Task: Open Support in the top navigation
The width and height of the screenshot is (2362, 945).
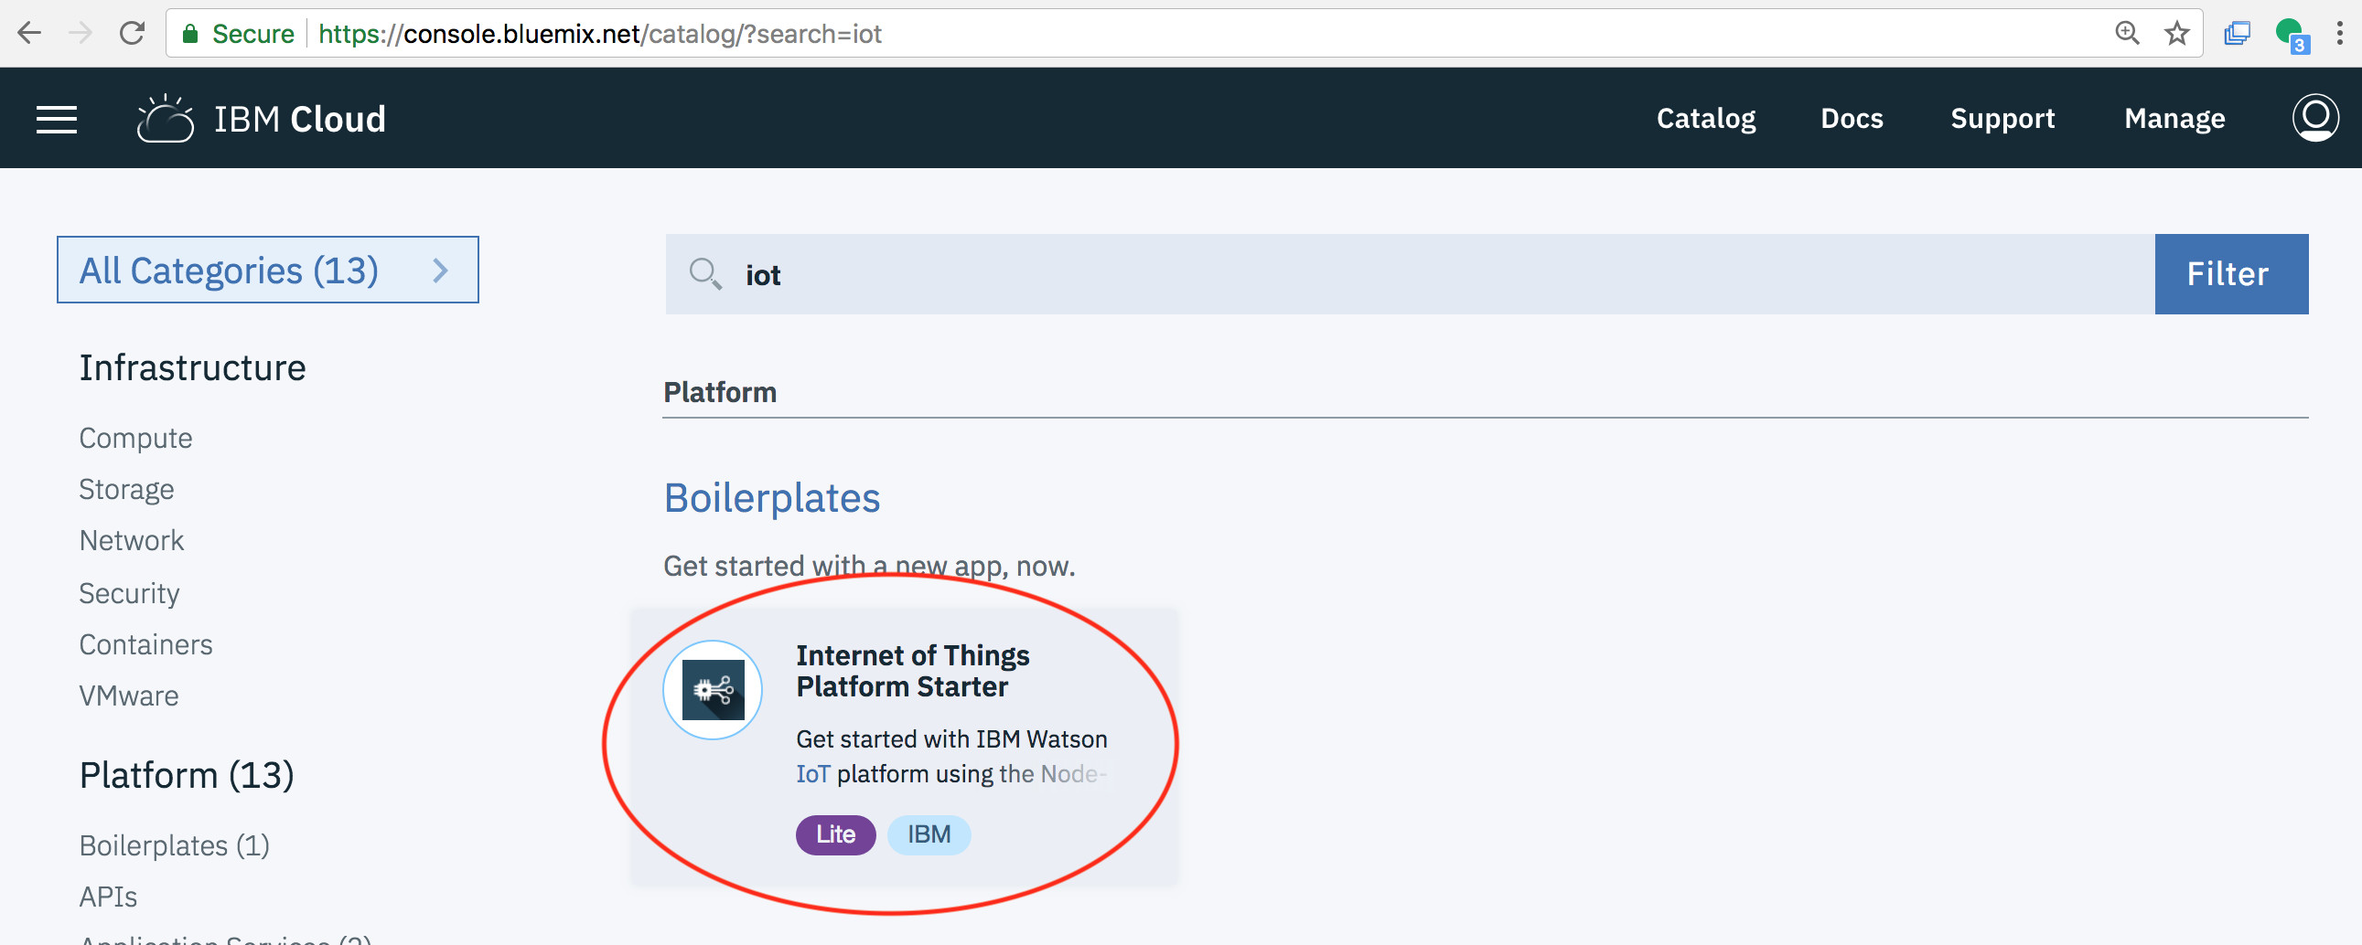Action: coord(2002,118)
